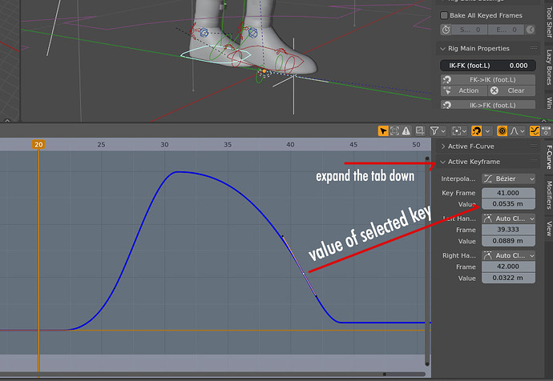Toggle proportional editing concentric-circle icon

coord(502,131)
